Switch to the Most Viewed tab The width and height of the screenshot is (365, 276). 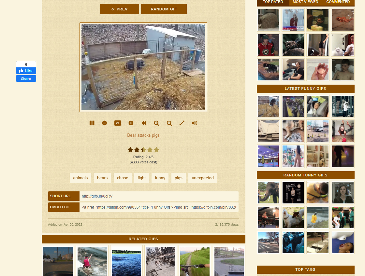(305, 2)
